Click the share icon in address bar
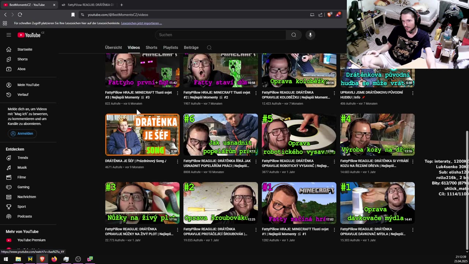This screenshot has width=469, height=264. point(321,15)
